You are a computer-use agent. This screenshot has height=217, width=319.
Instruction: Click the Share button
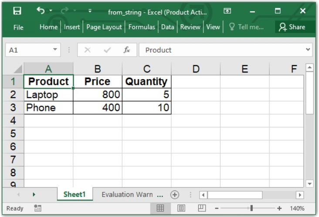[x=292, y=27]
